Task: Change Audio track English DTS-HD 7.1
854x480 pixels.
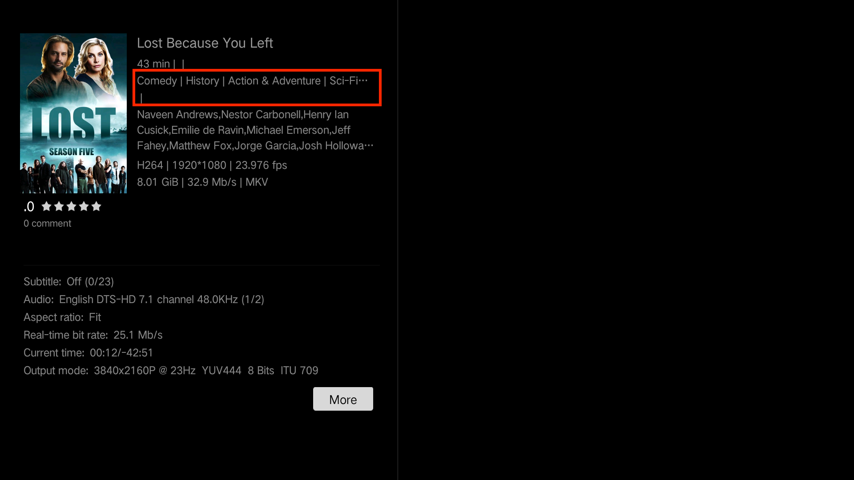Action: click(144, 300)
